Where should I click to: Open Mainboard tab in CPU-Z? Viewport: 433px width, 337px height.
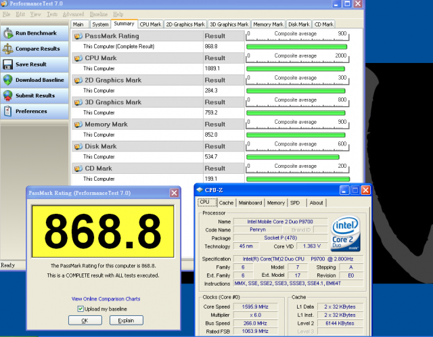250,203
